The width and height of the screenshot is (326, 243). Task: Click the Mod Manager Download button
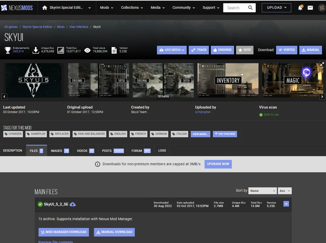(64, 232)
